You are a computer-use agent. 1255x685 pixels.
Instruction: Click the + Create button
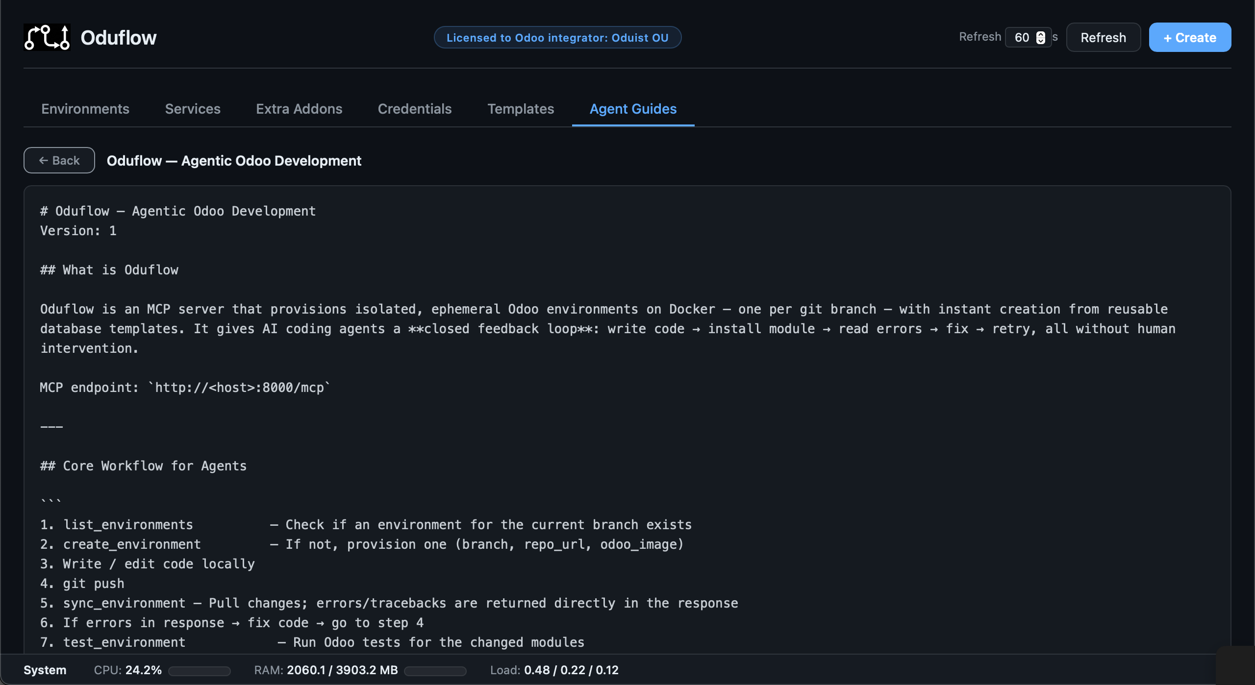(x=1190, y=38)
